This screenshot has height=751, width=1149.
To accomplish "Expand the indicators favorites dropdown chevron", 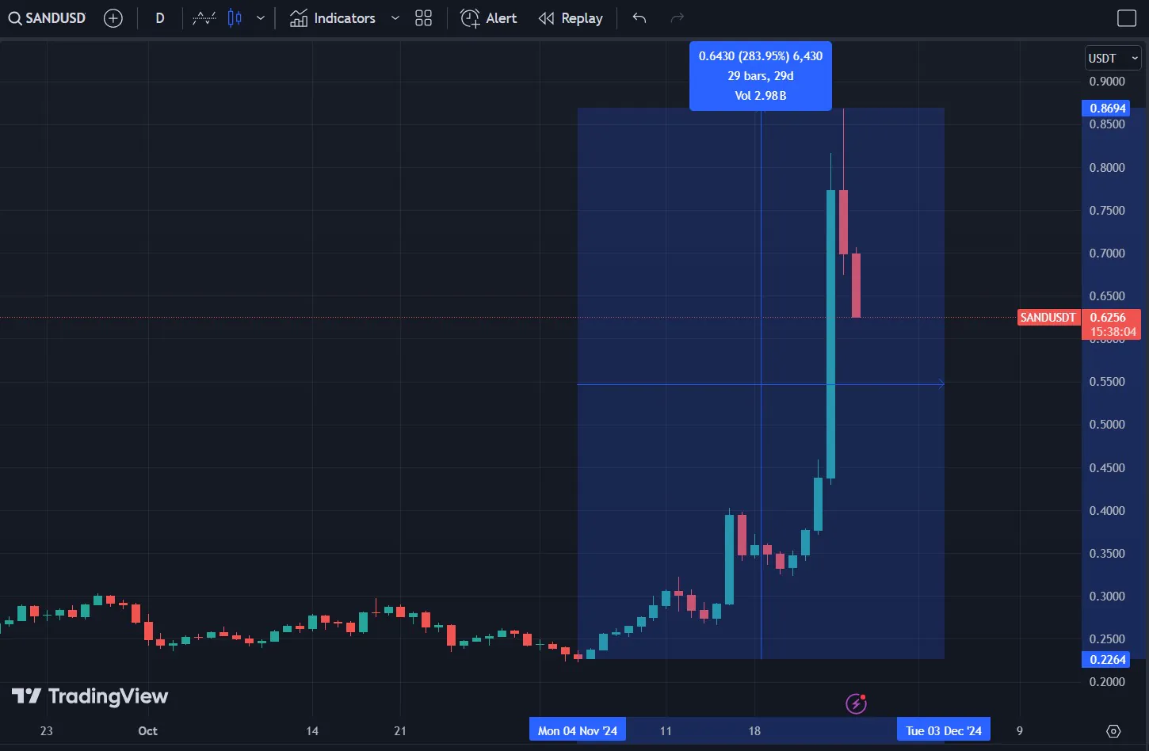I will point(395,17).
